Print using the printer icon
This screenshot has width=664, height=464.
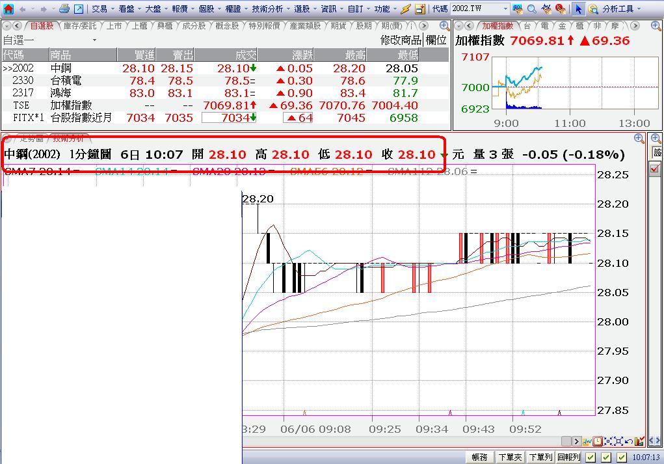[x=64, y=8]
